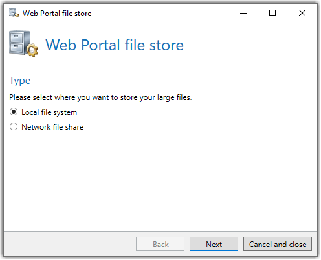
Task: Click the small app icon in title bar
Action: coord(14,13)
